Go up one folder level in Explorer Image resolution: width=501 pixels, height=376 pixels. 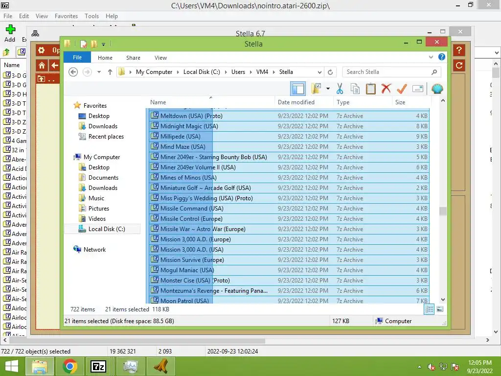pyautogui.click(x=110, y=72)
